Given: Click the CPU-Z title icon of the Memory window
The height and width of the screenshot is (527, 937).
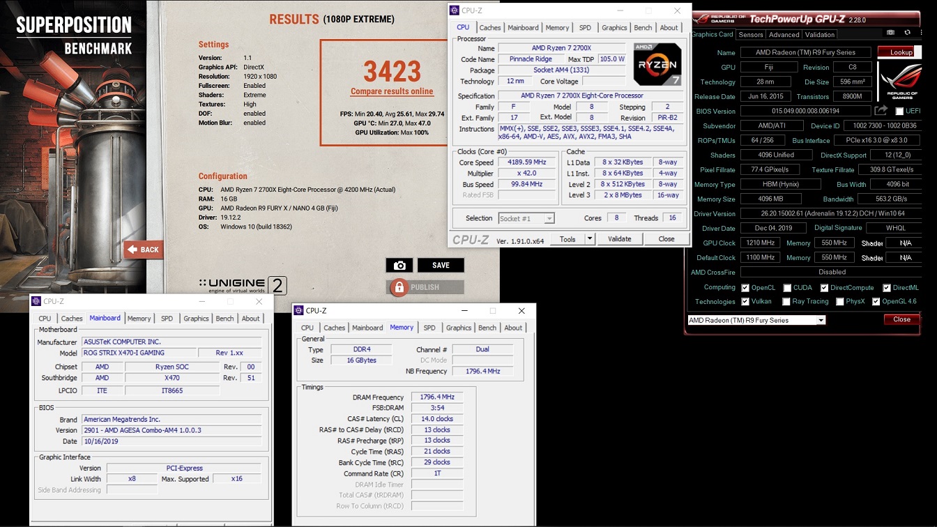Looking at the screenshot, I should click(298, 311).
